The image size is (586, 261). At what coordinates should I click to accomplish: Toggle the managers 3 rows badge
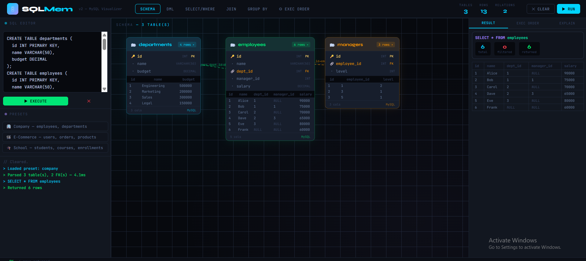[x=386, y=45]
